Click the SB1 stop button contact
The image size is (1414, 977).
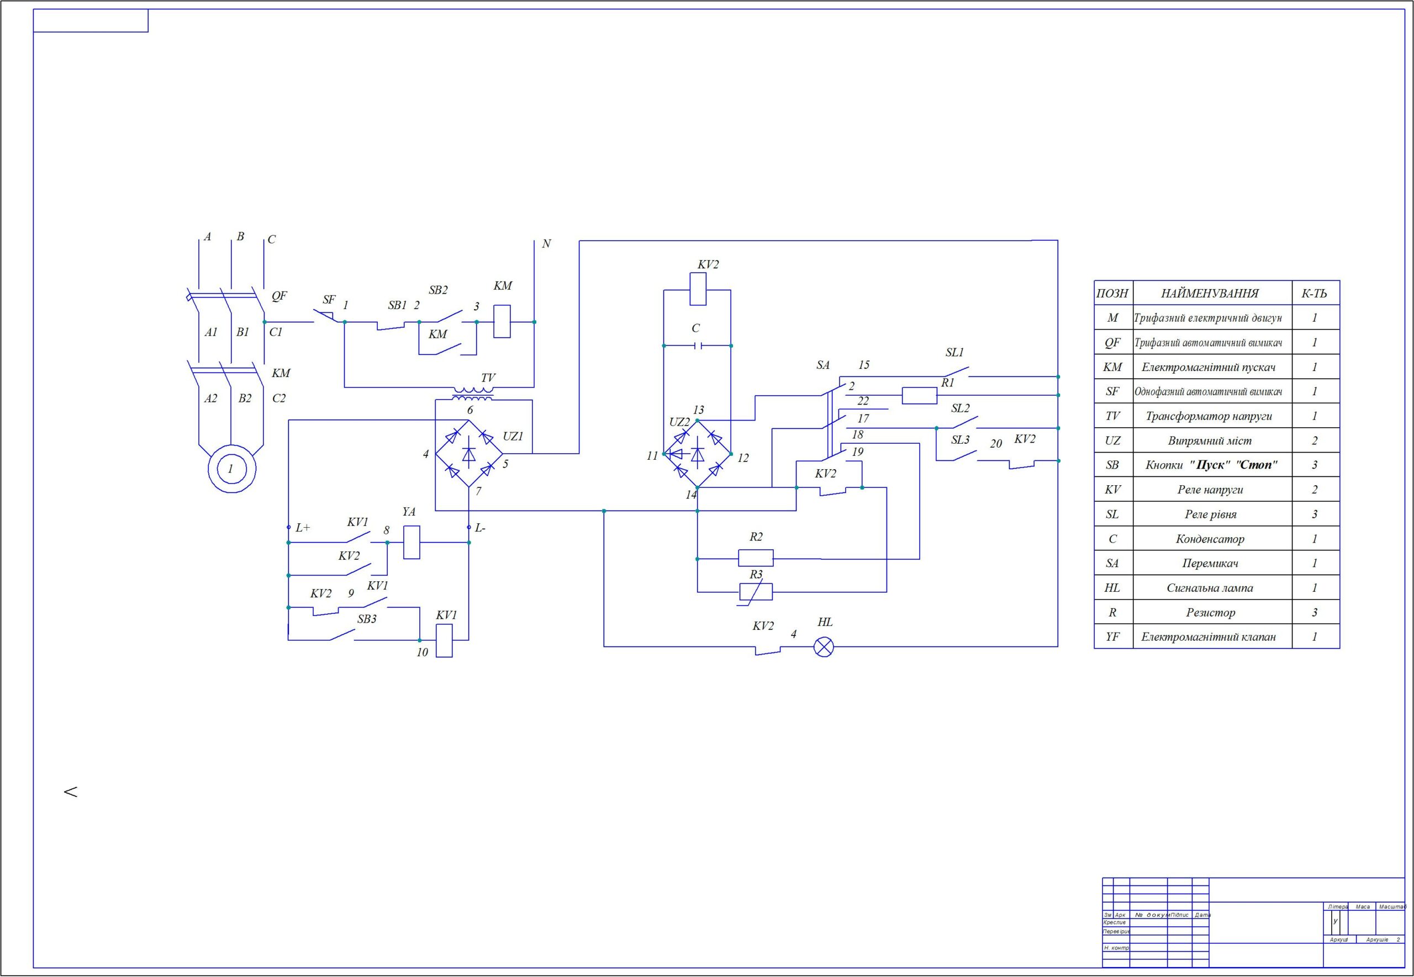[x=391, y=325]
